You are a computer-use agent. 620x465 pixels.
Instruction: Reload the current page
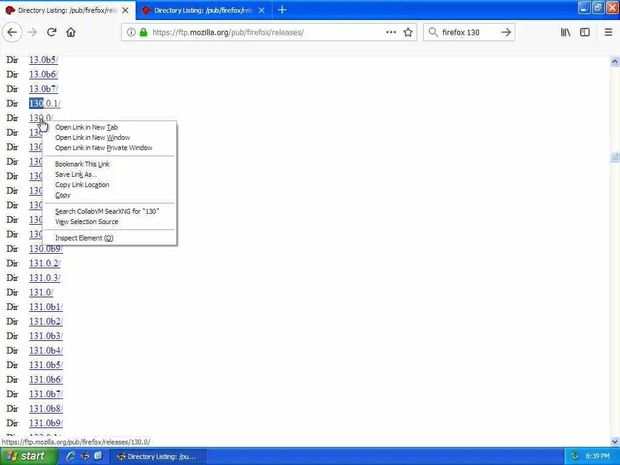51,33
